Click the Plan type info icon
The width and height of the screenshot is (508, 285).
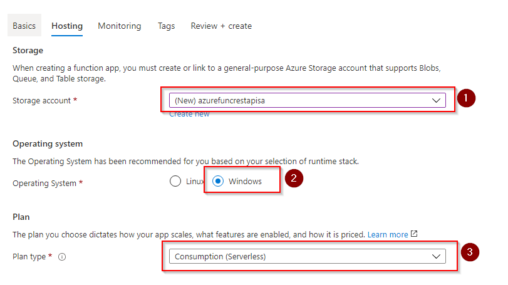(62, 257)
